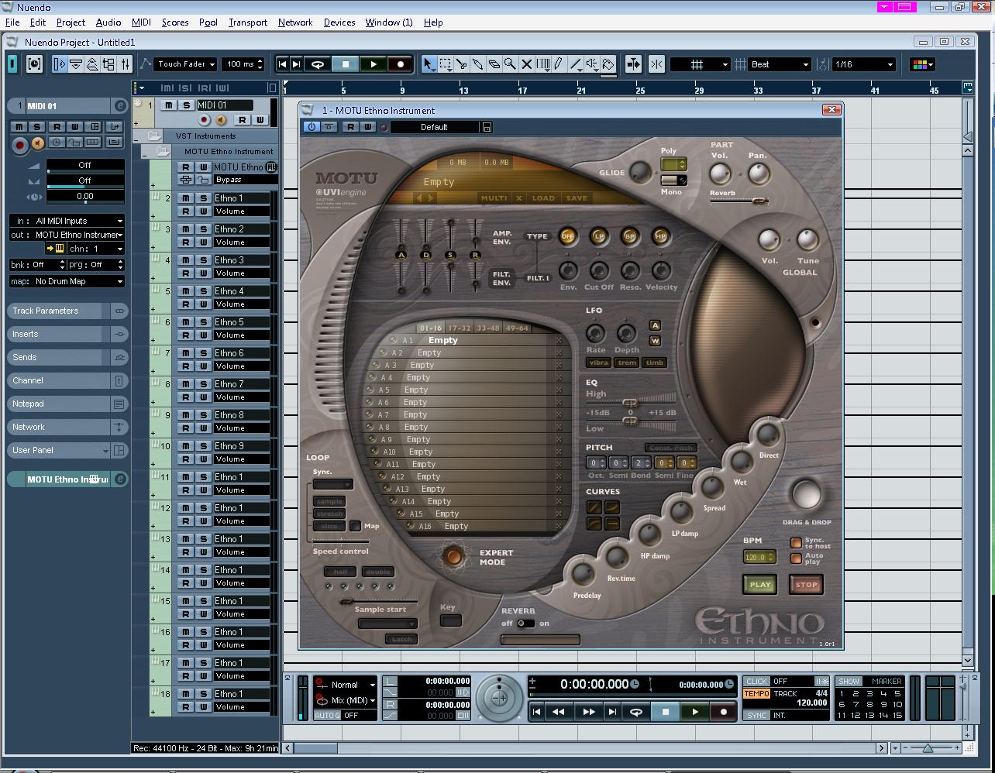Open the Normal record mode dropdown
The height and width of the screenshot is (773, 995).
tap(351, 685)
